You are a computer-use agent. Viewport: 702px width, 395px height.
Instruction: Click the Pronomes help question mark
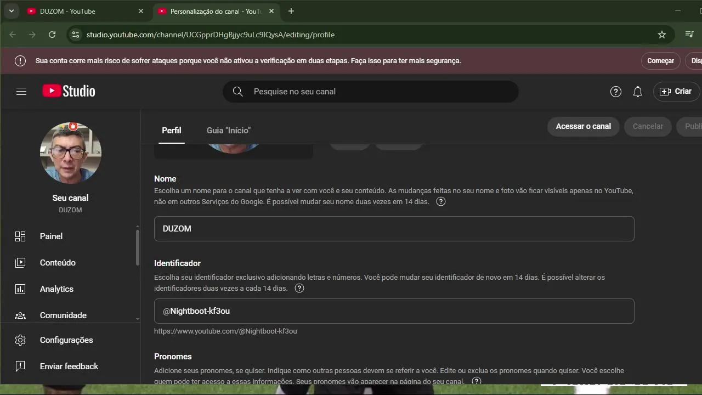point(477,381)
